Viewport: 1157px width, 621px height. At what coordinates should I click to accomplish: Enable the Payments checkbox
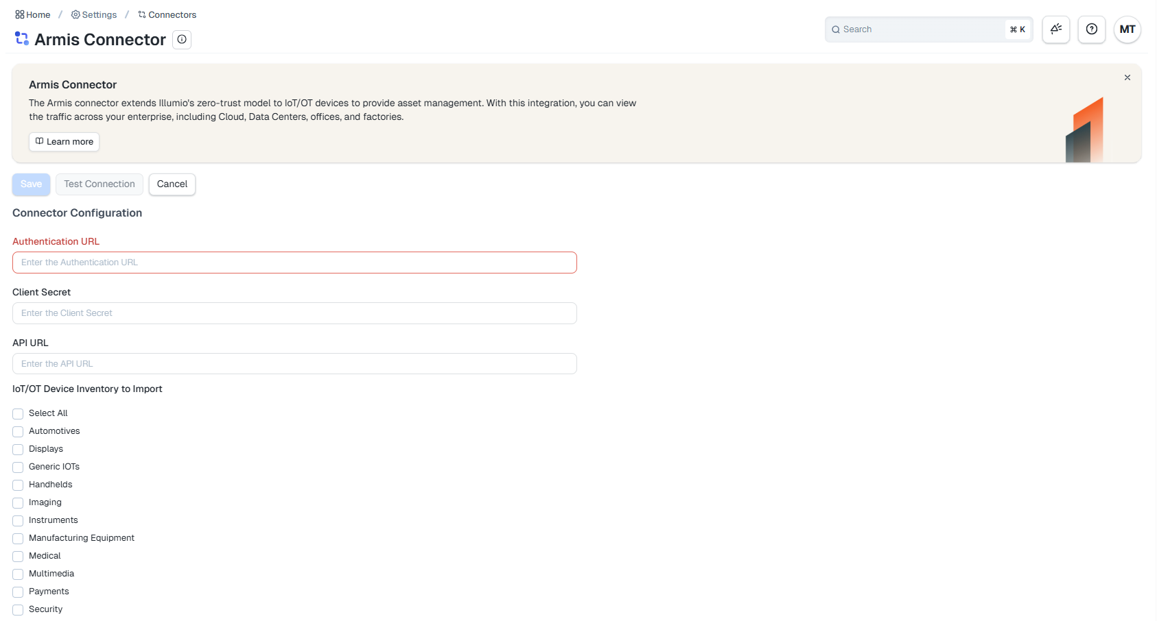(18, 592)
